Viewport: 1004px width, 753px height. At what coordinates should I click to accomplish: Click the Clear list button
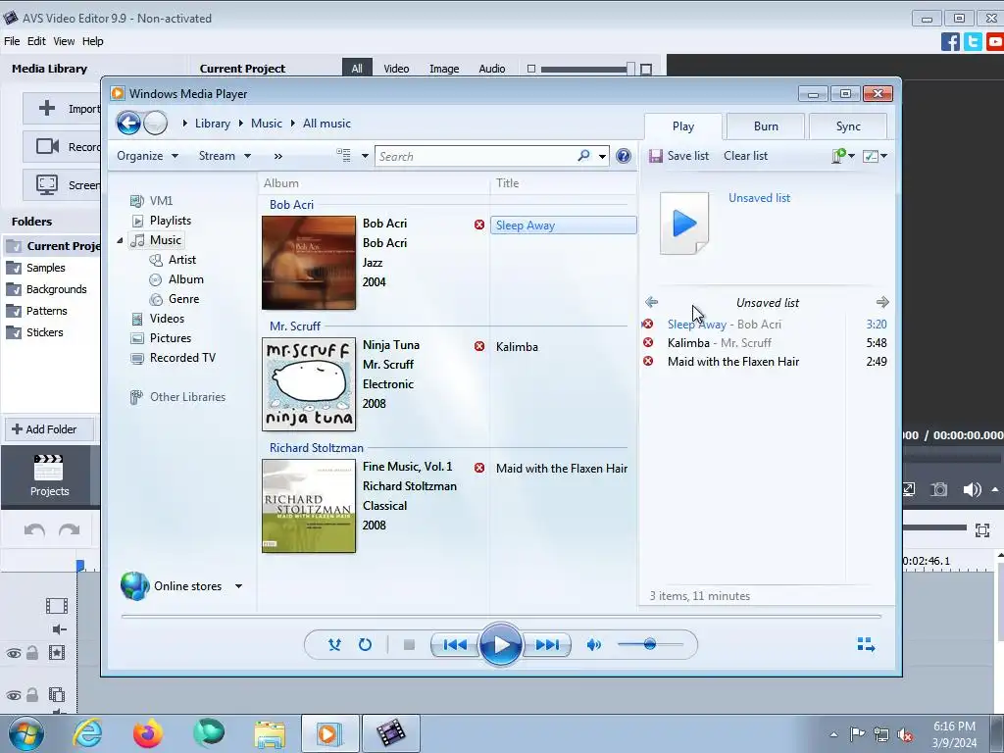745,156
